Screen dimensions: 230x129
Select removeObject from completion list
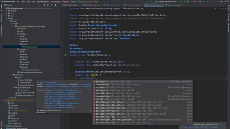pyautogui.click(x=142, y=85)
